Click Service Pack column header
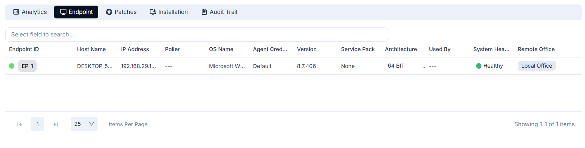This screenshot has height=148, width=585. point(358,49)
